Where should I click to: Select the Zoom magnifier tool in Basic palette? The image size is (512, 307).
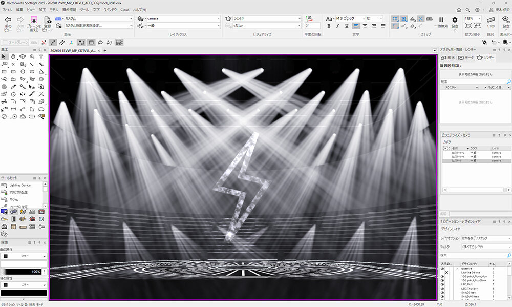32,56
